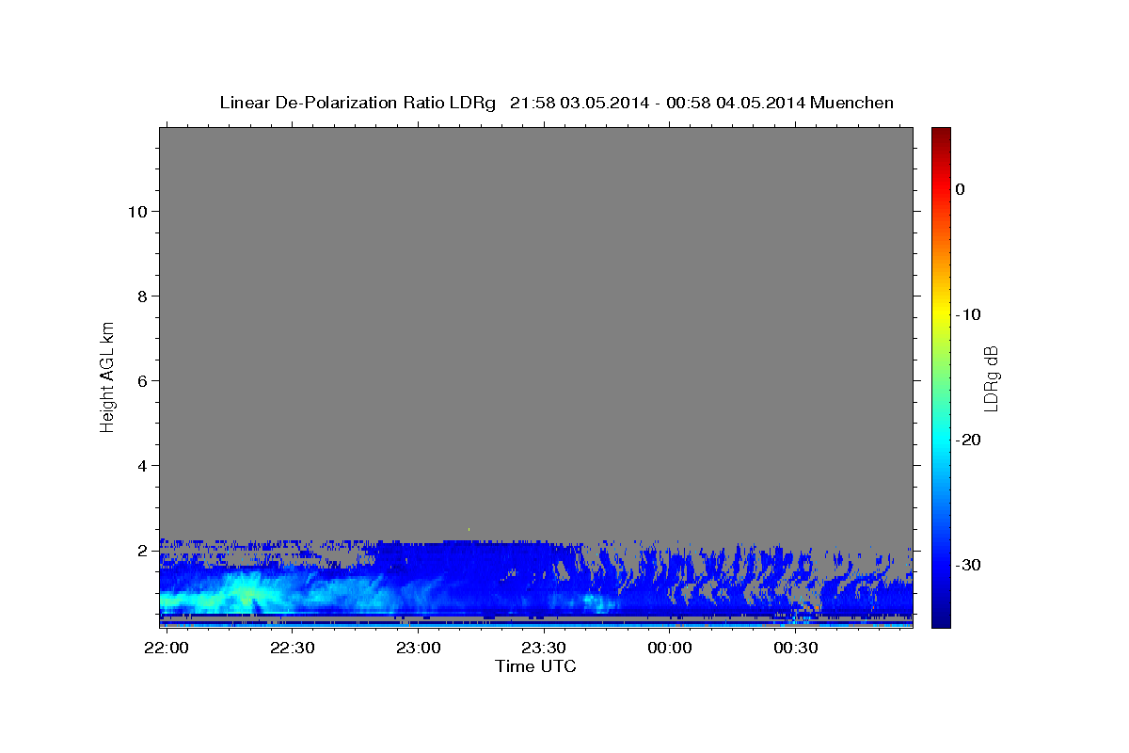Click the date range text '21:58 03.05.2014'

pos(579,103)
